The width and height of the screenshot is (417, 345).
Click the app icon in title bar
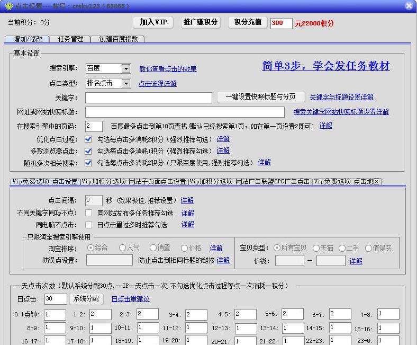pos(7,6)
